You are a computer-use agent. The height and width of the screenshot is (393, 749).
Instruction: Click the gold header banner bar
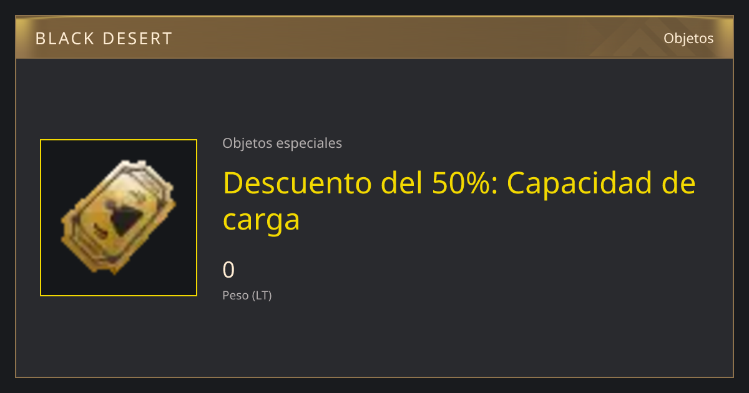click(x=374, y=37)
